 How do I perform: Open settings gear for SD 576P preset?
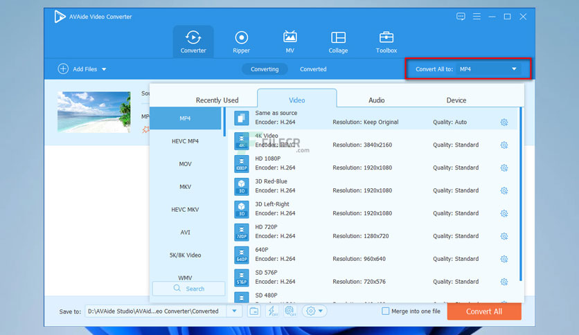coord(504,282)
